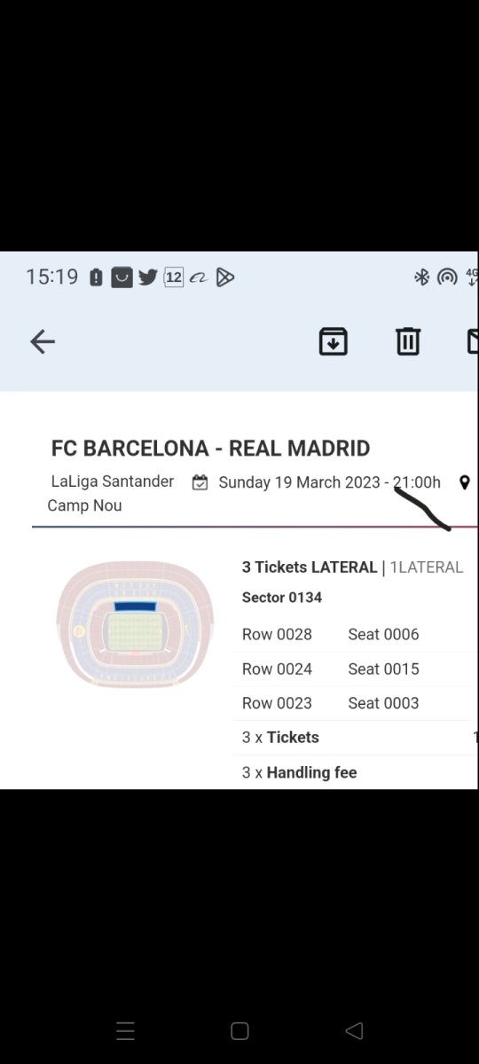This screenshot has width=479, height=1064.
Task: Tap the Android home square button
Action: [239, 1030]
